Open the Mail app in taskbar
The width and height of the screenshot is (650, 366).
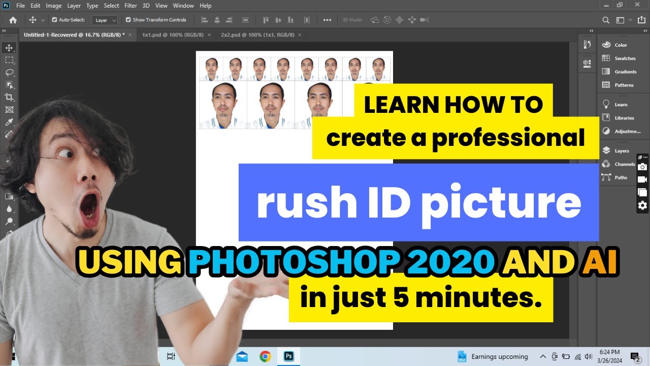pyautogui.click(x=242, y=356)
